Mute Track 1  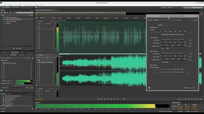click(x=50, y=21)
